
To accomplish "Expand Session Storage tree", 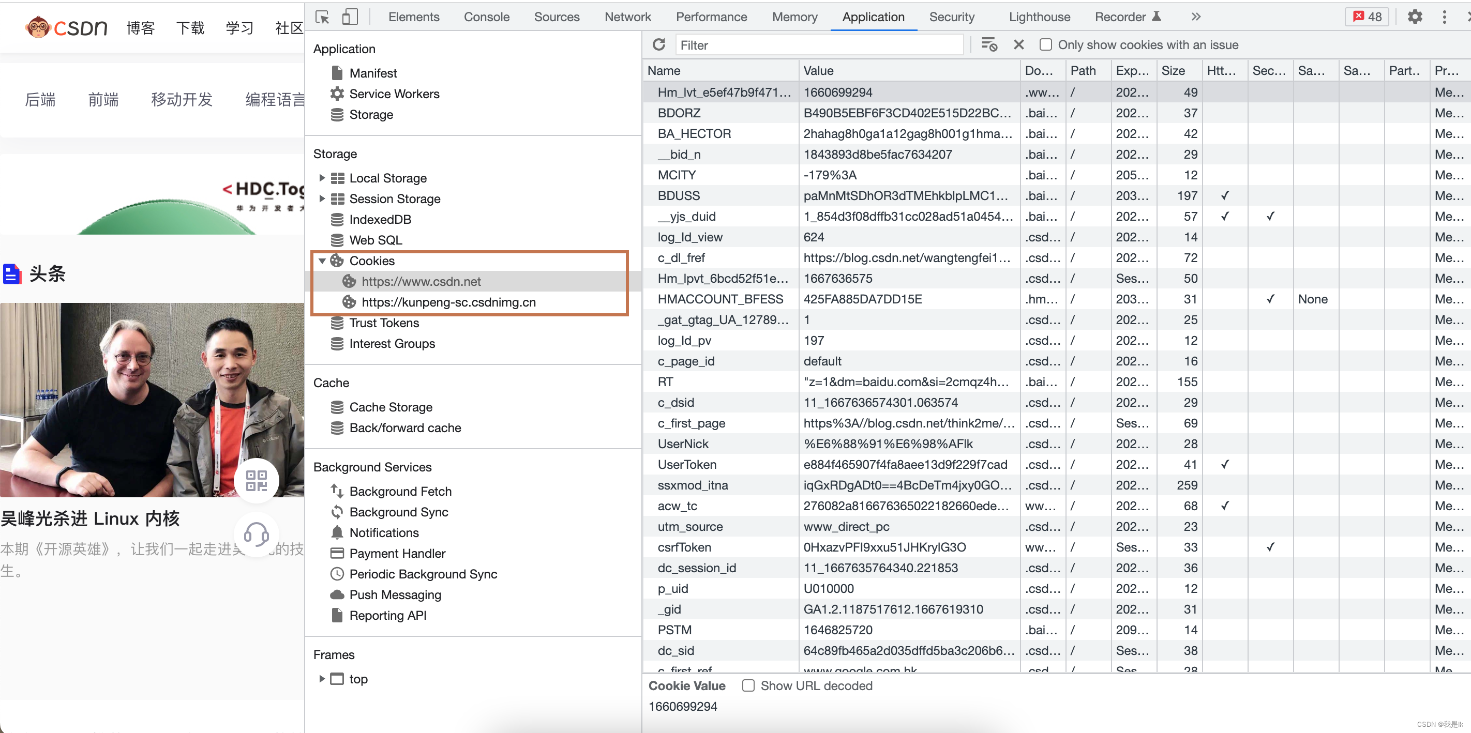I will (x=322, y=198).
